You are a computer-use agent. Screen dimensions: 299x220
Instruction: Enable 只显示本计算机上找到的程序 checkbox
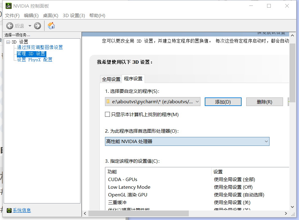coord(107,114)
